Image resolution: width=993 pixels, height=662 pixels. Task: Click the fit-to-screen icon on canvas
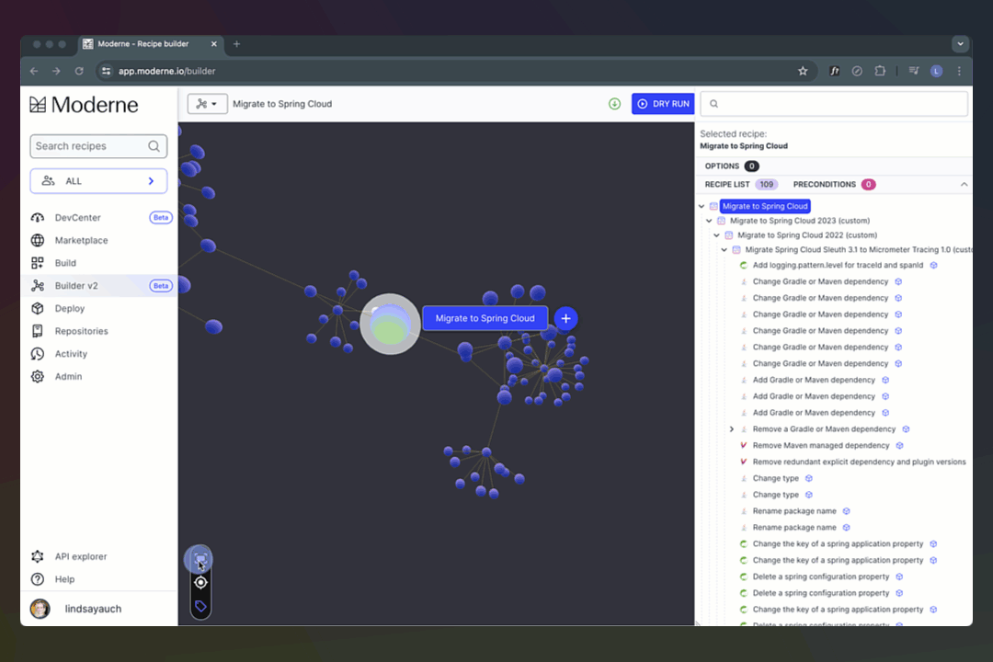(x=200, y=559)
